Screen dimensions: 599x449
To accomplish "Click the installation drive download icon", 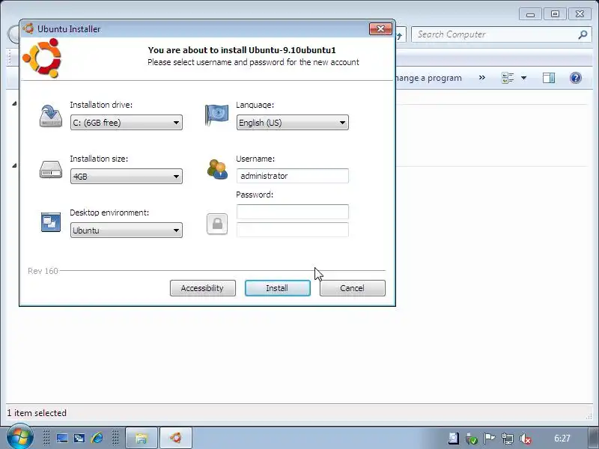I will coord(51,116).
